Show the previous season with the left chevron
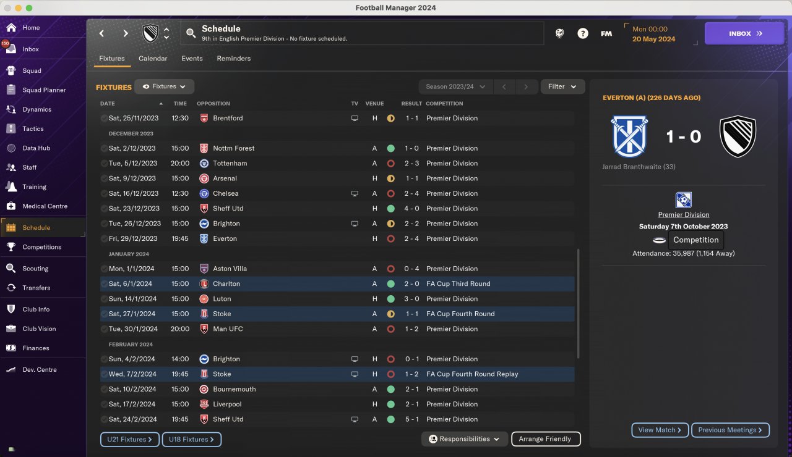 tap(504, 86)
